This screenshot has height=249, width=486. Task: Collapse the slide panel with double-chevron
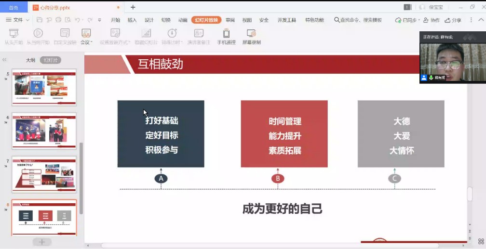[x=5, y=60]
